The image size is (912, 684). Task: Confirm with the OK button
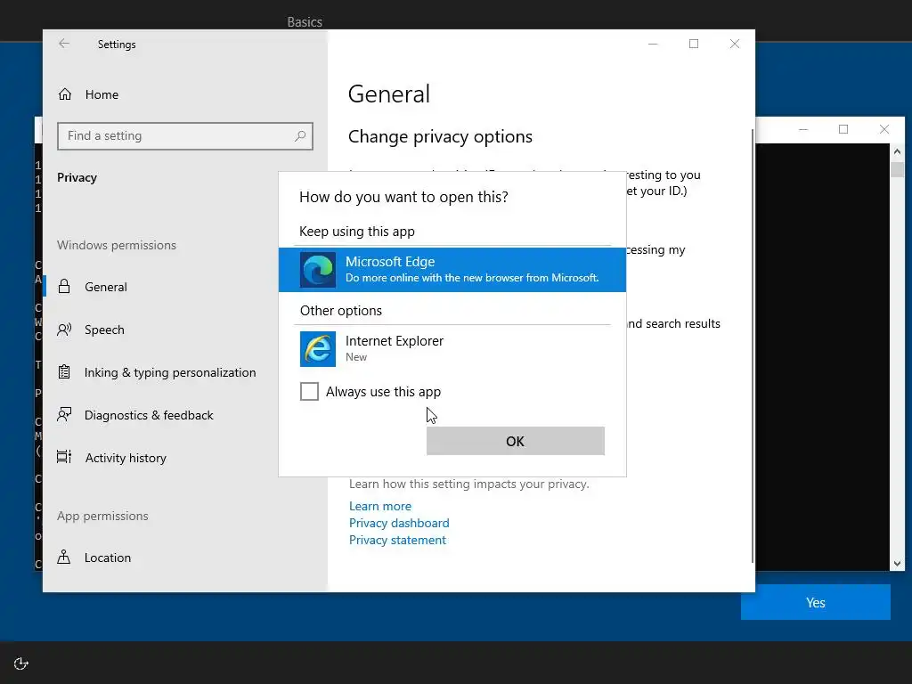tap(516, 441)
